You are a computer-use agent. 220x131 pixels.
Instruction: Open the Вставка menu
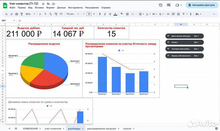click(39, 7)
